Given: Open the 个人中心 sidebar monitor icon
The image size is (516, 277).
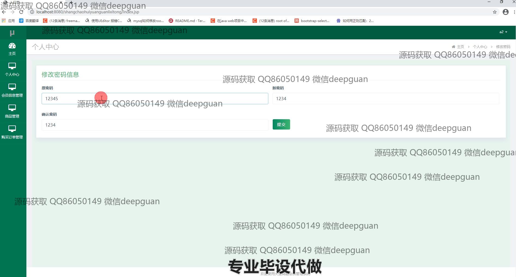Looking at the screenshot, I should pos(12,66).
